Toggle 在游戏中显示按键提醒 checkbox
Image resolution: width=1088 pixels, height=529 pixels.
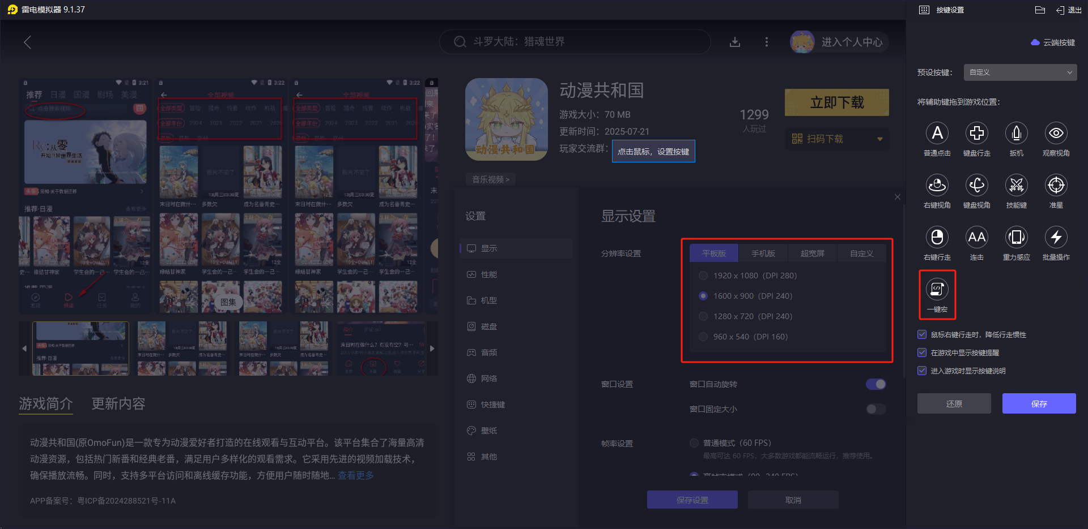[922, 352]
